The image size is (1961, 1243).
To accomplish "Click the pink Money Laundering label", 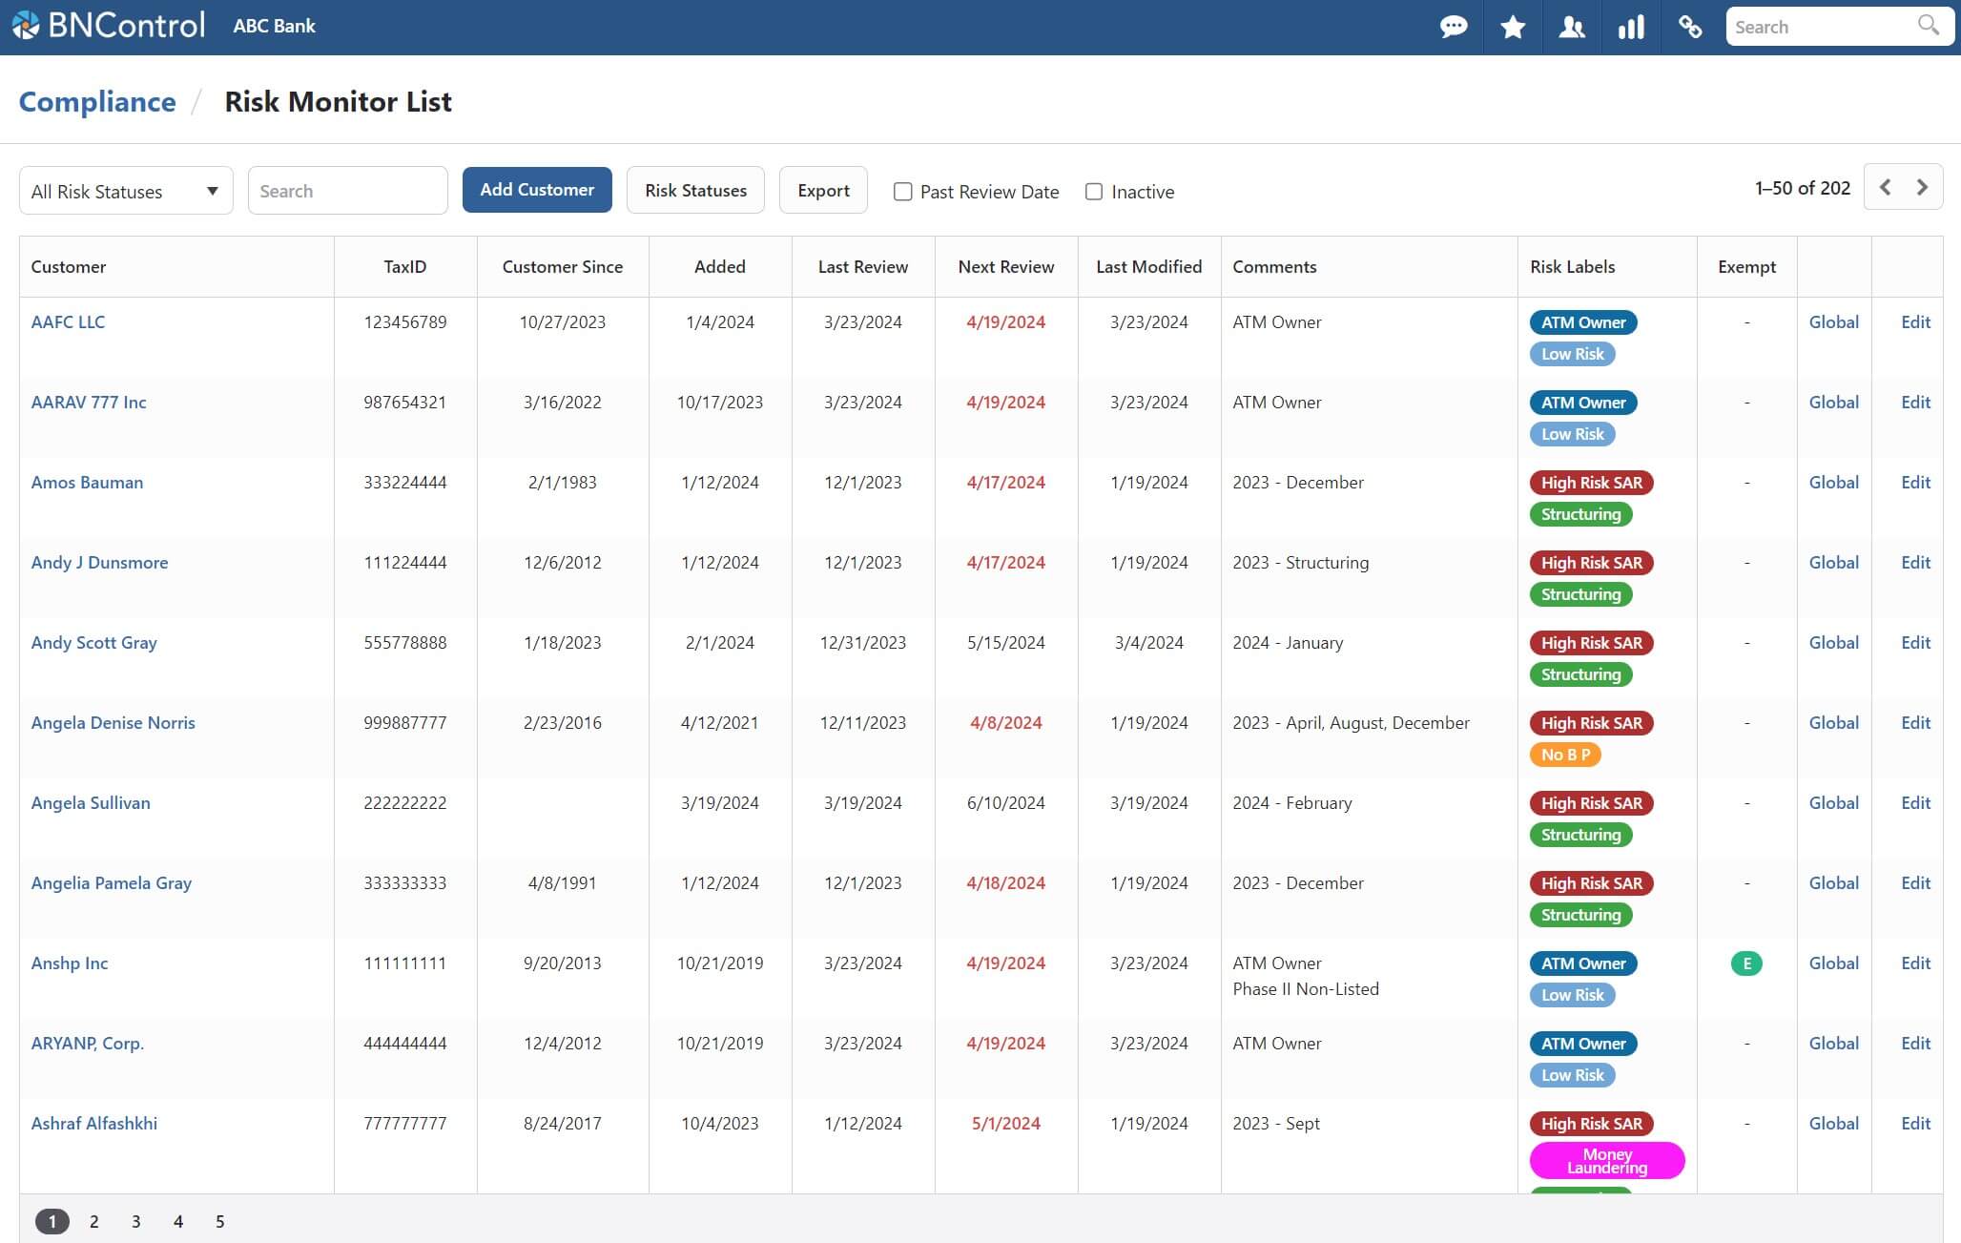I will (x=1607, y=1160).
